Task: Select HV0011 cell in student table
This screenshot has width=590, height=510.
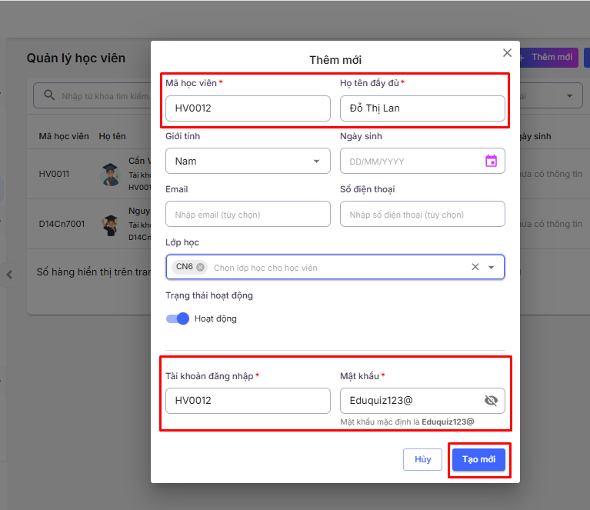Action: click(54, 174)
